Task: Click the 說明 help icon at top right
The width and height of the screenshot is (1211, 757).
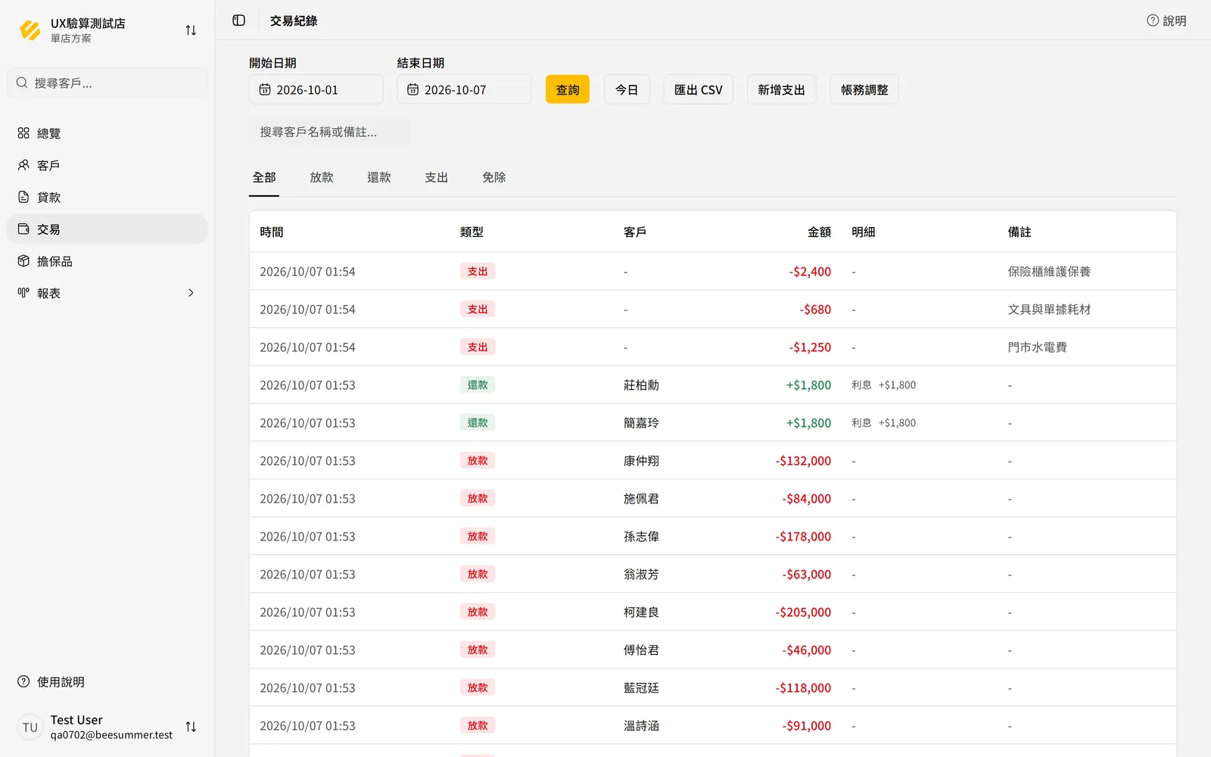Action: point(1153,20)
